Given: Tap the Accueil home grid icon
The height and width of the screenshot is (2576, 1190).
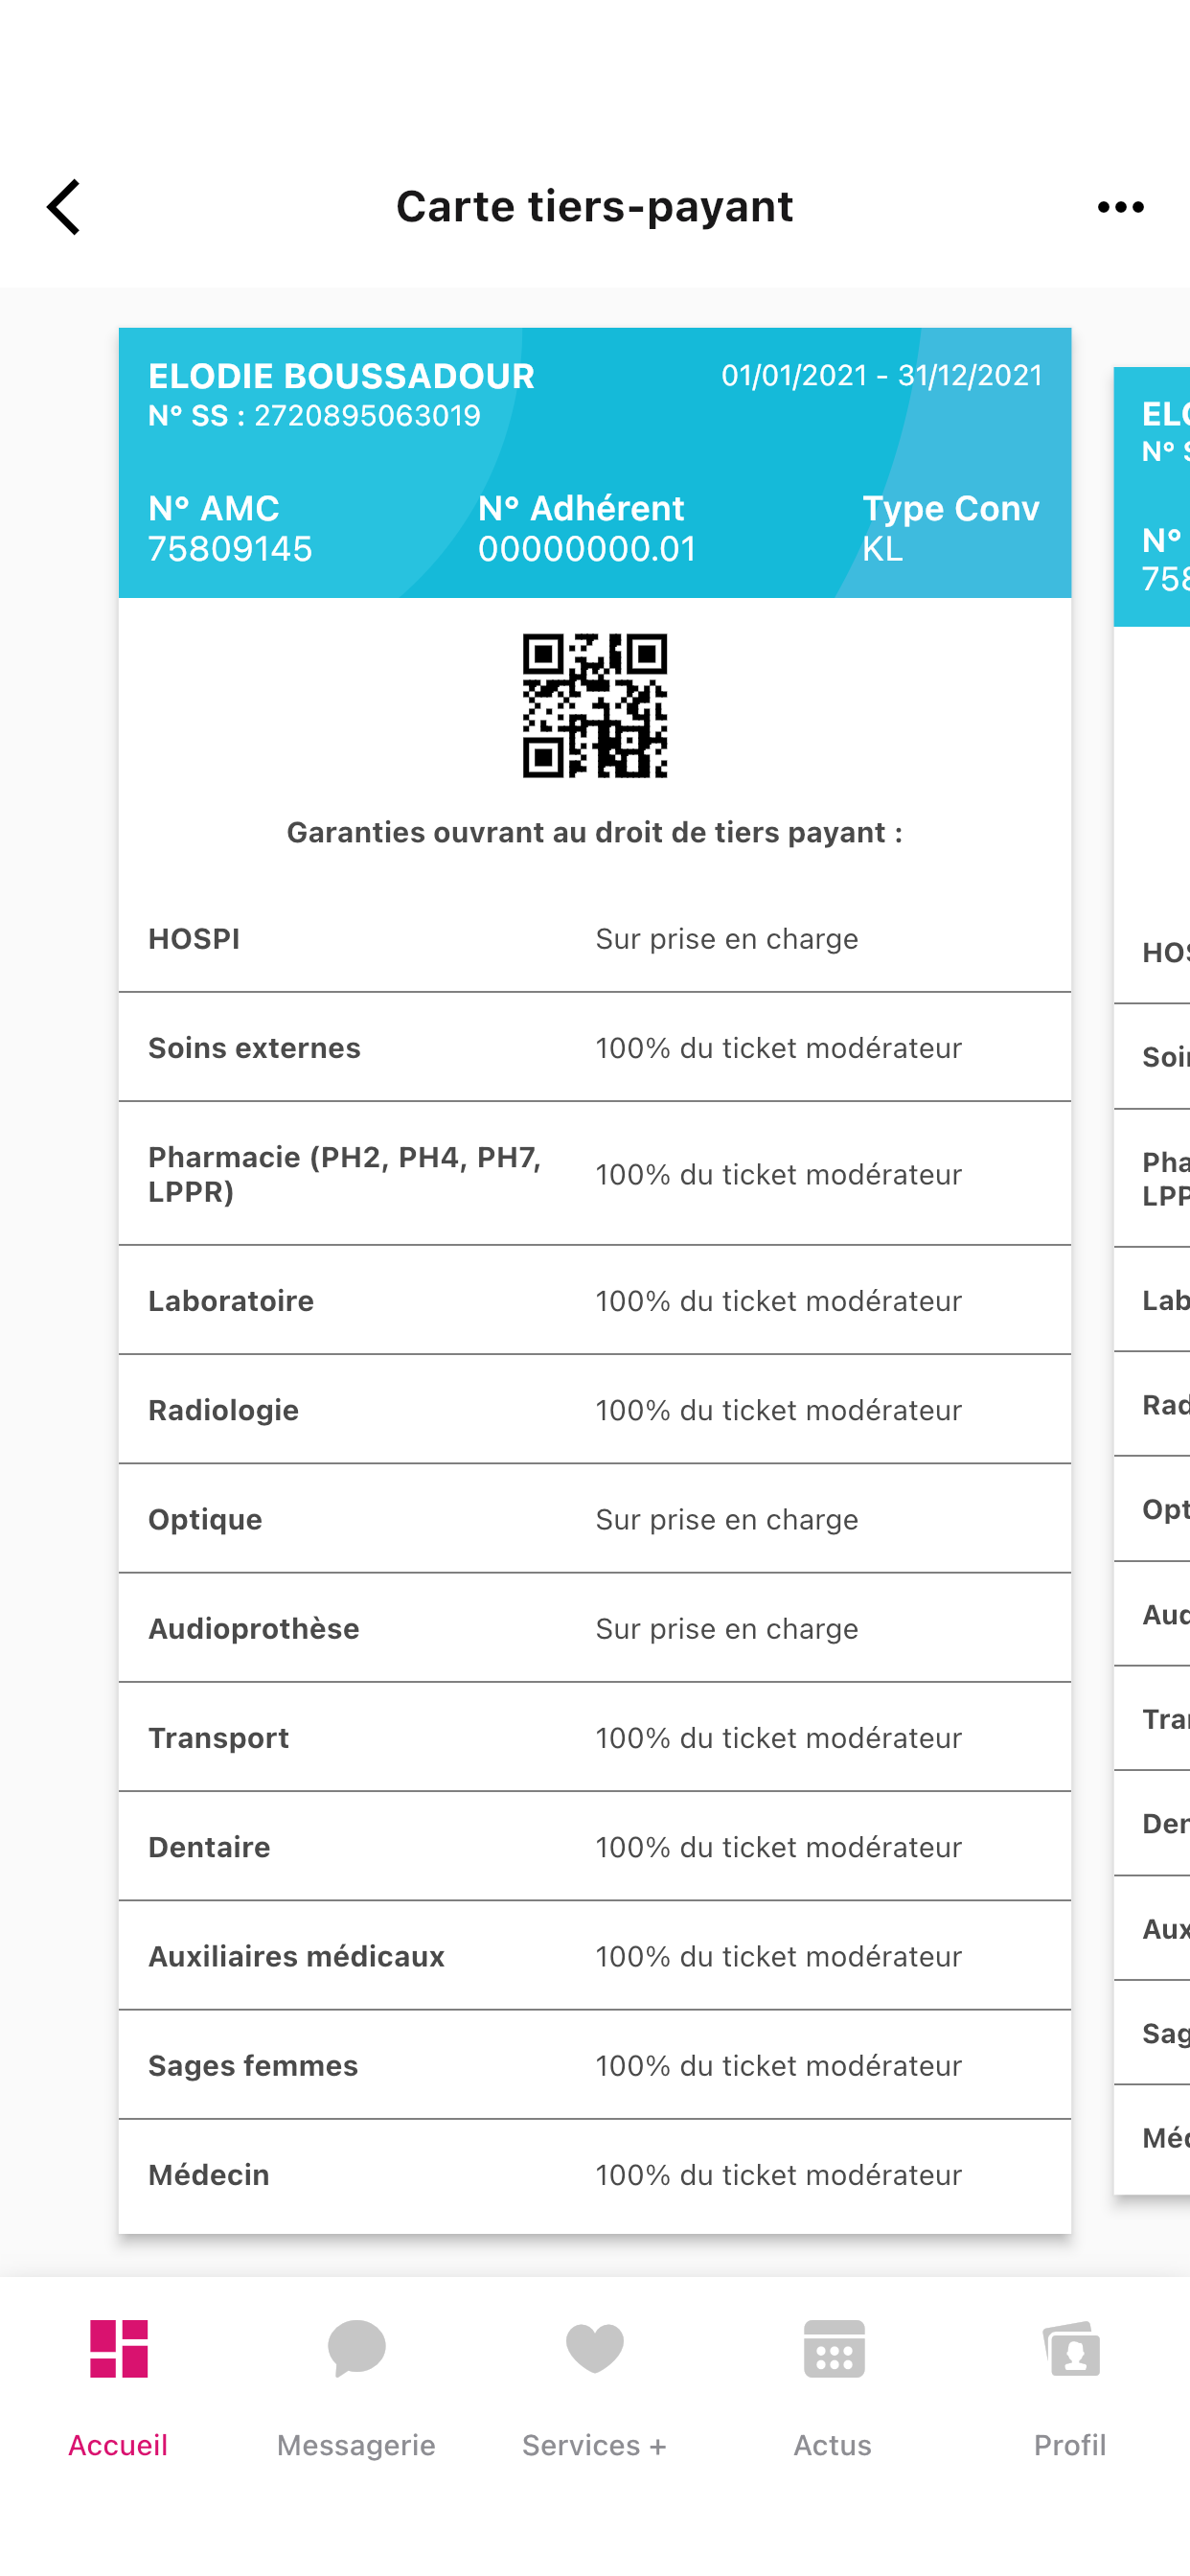Looking at the screenshot, I should (x=119, y=2348).
